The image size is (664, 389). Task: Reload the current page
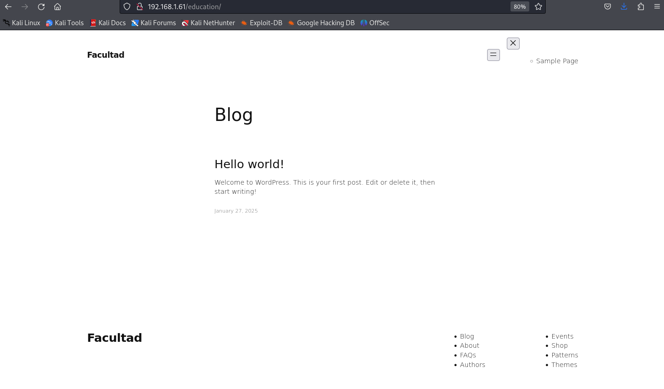tap(41, 7)
